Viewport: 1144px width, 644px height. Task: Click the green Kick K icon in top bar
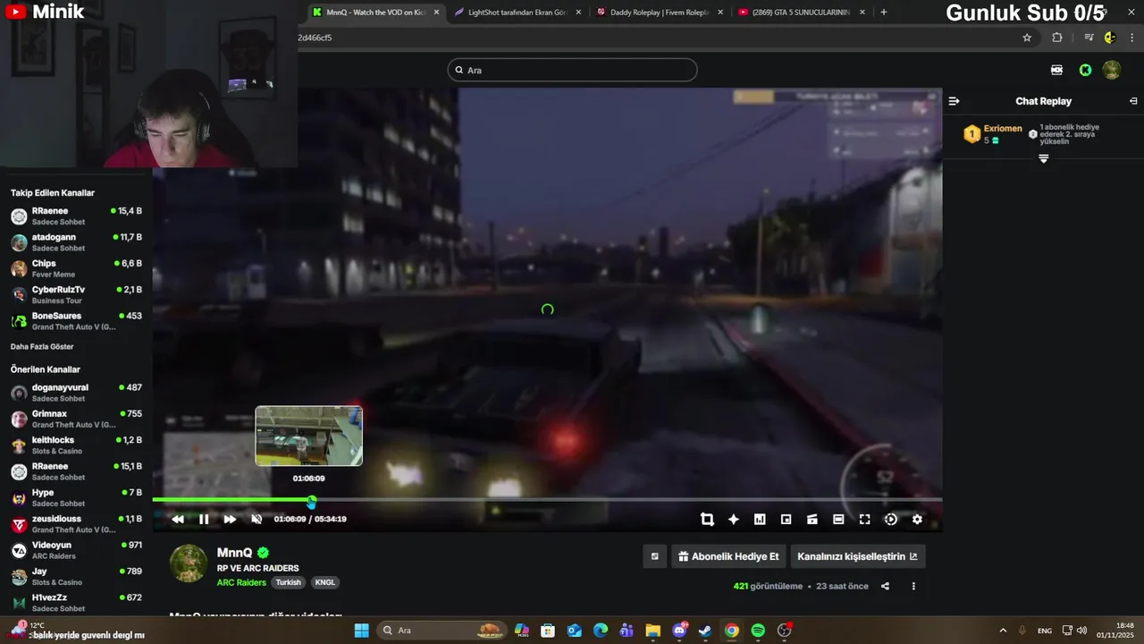click(1085, 70)
